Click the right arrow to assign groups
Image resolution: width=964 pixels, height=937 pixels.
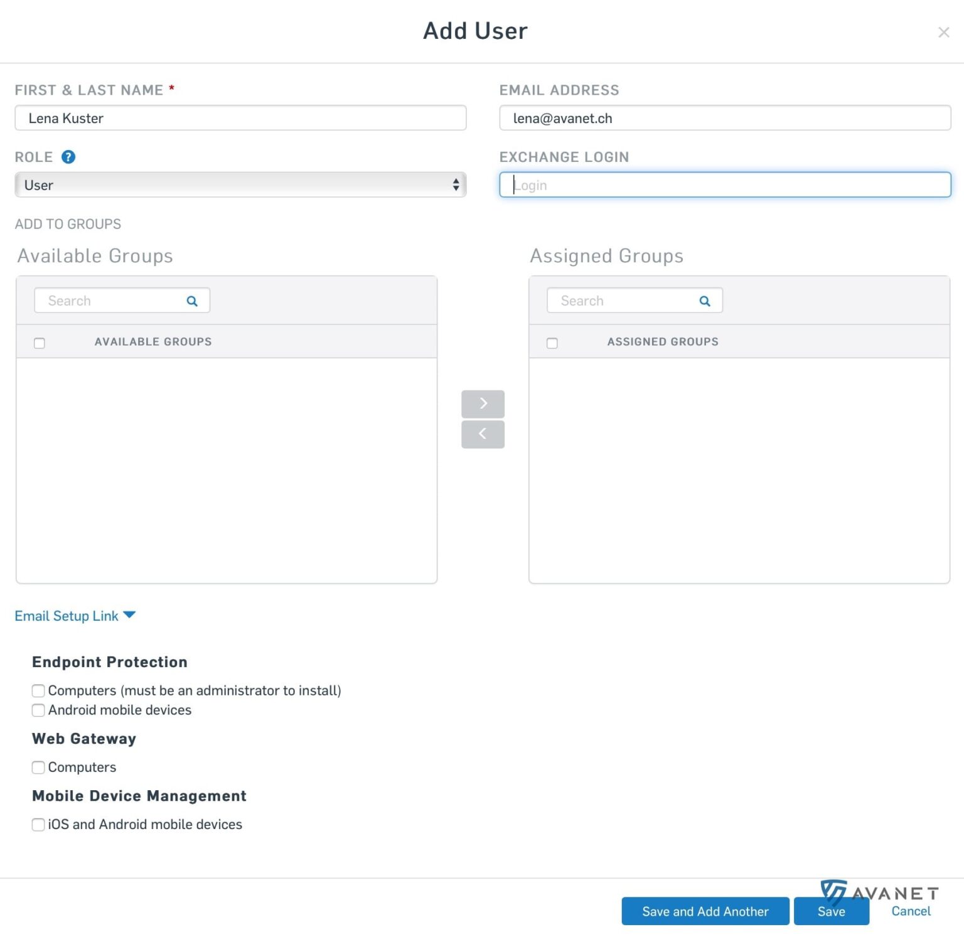(x=483, y=404)
